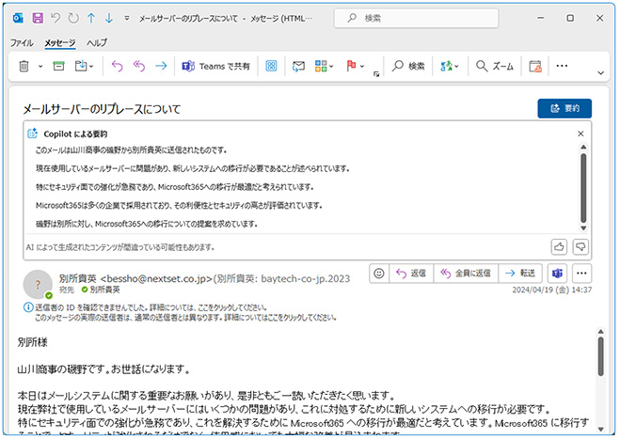This screenshot has height=439, width=620.
Task: Click the ribbon Reply All double-arrow icon
Action: click(139, 66)
